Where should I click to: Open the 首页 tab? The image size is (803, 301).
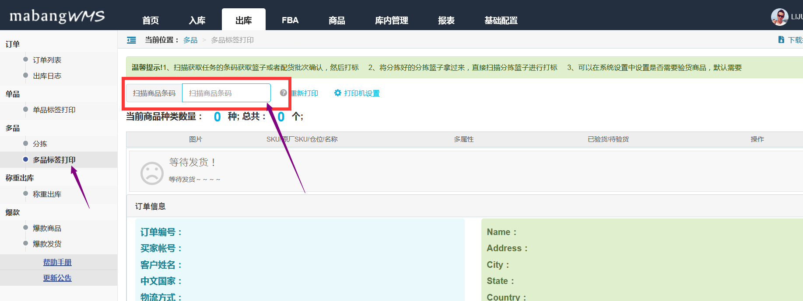(151, 21)
